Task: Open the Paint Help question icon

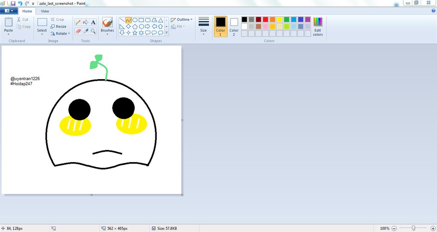Action: coord(434,11)
